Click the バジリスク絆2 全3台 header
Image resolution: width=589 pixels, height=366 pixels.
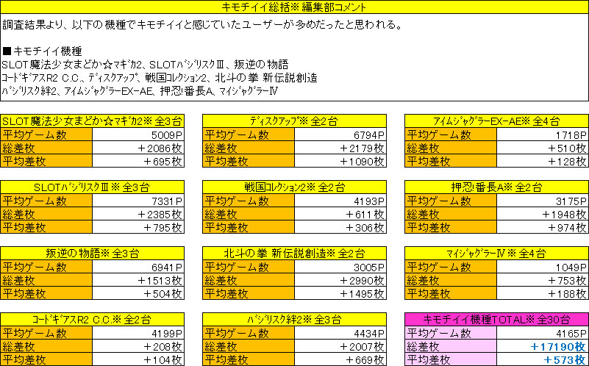click(x=294, y=319)
